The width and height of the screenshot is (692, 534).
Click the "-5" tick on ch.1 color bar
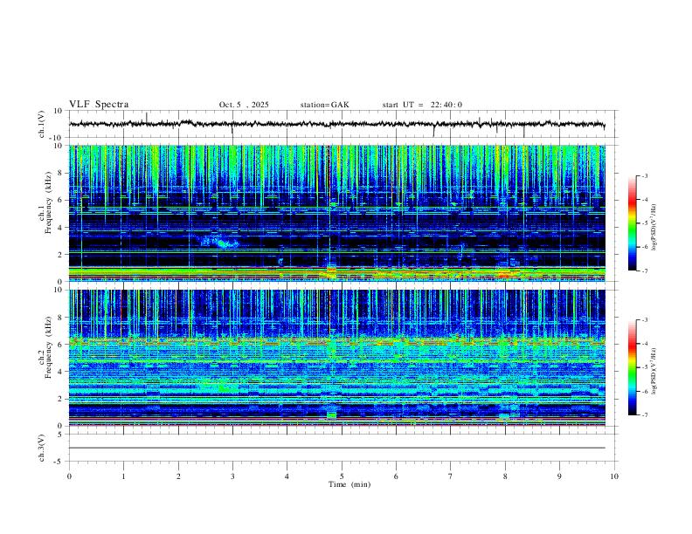click(x=645, y=223)
